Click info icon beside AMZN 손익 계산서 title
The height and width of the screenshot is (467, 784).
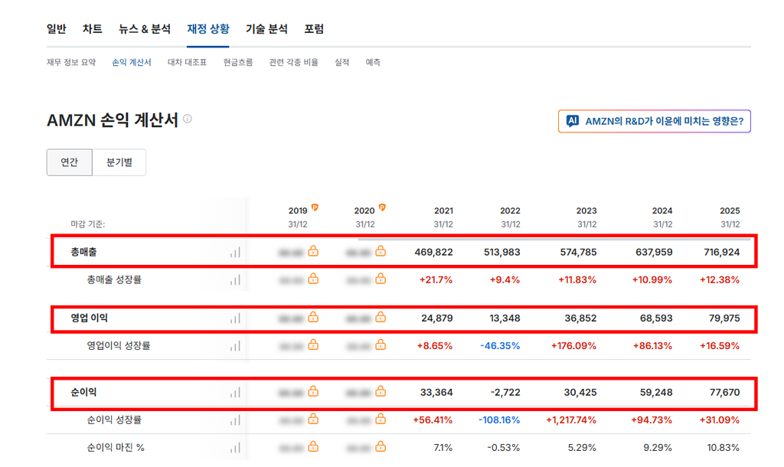point(188,119)
